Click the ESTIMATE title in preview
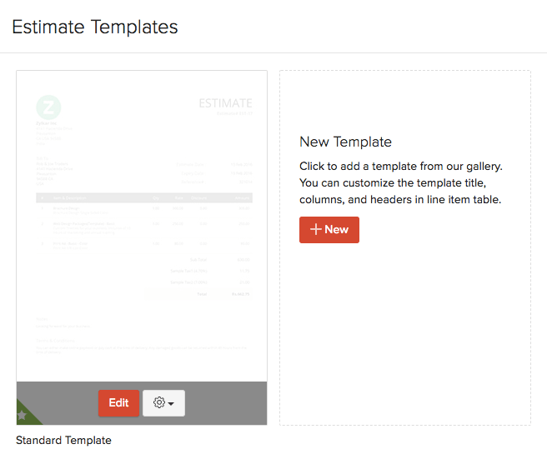This screenshot has height=459, width=547. [x=225, y=103]
